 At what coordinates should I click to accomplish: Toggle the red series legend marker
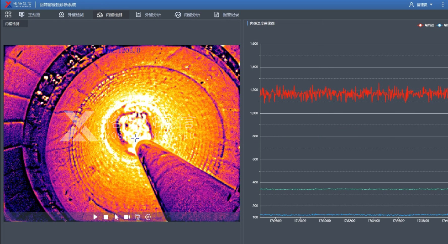click(x=421, y=25)
